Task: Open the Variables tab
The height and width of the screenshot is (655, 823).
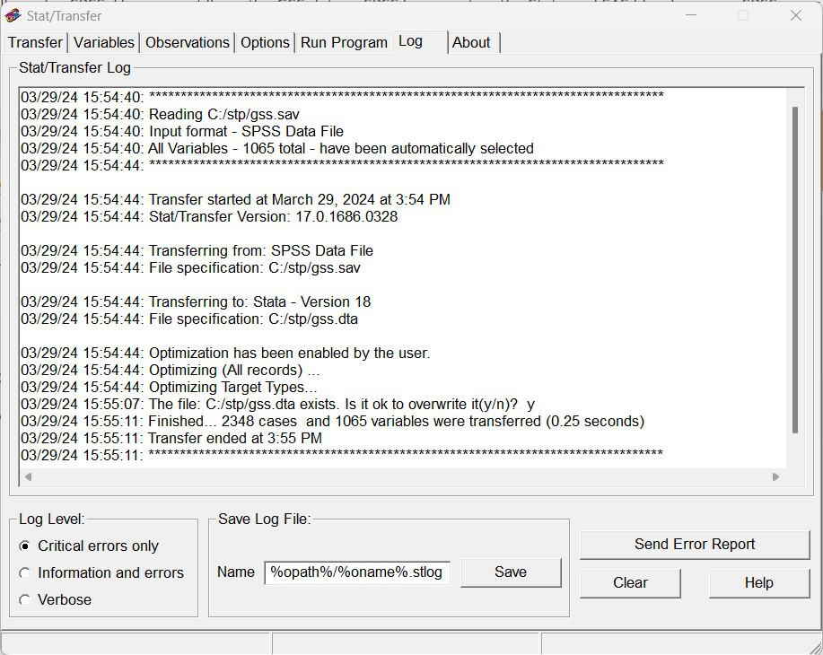Action: coord(104,42)
